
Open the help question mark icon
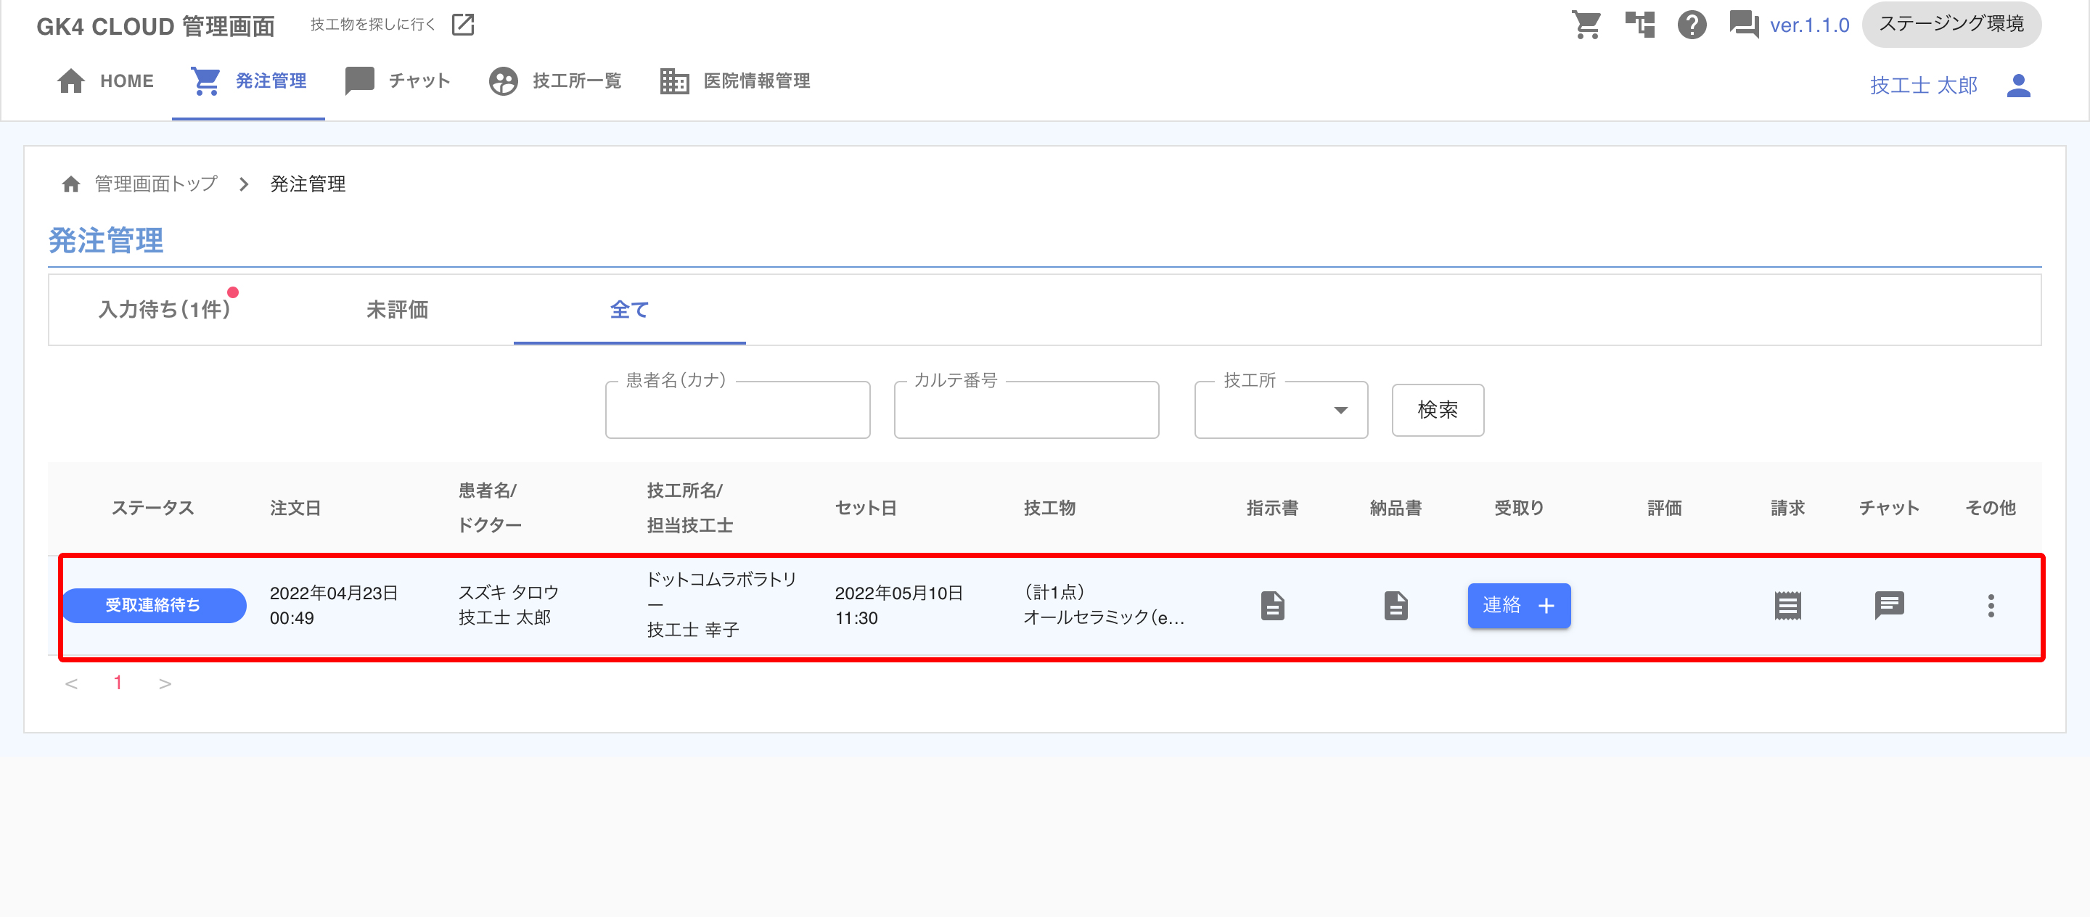[x=1692, y=25]
